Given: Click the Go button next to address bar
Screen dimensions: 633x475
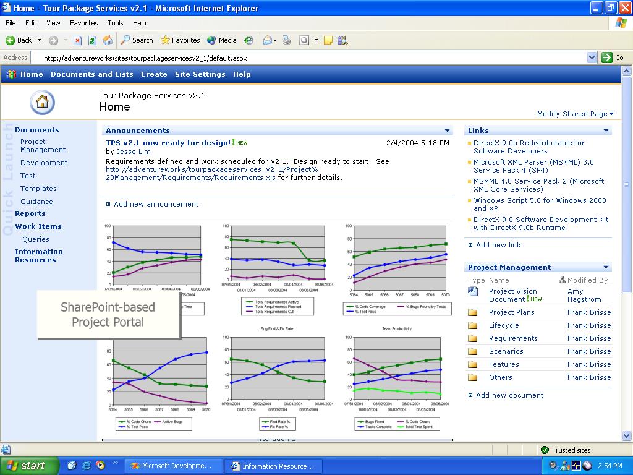Looking at the screenshot, I should (613, 58).
